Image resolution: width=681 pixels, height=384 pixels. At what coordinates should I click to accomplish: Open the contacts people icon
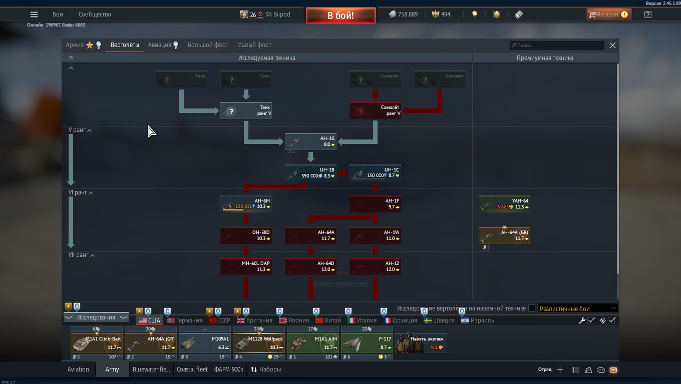(588, 370)
